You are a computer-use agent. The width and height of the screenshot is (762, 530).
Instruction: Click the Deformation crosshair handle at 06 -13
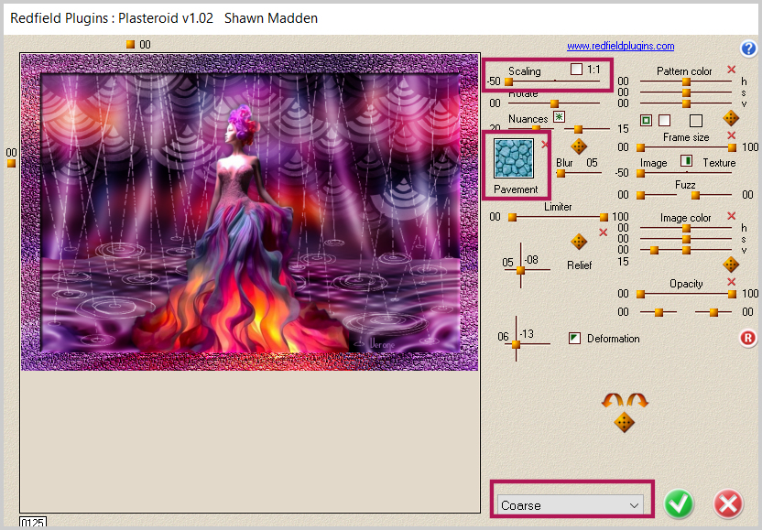click(517, 344)
